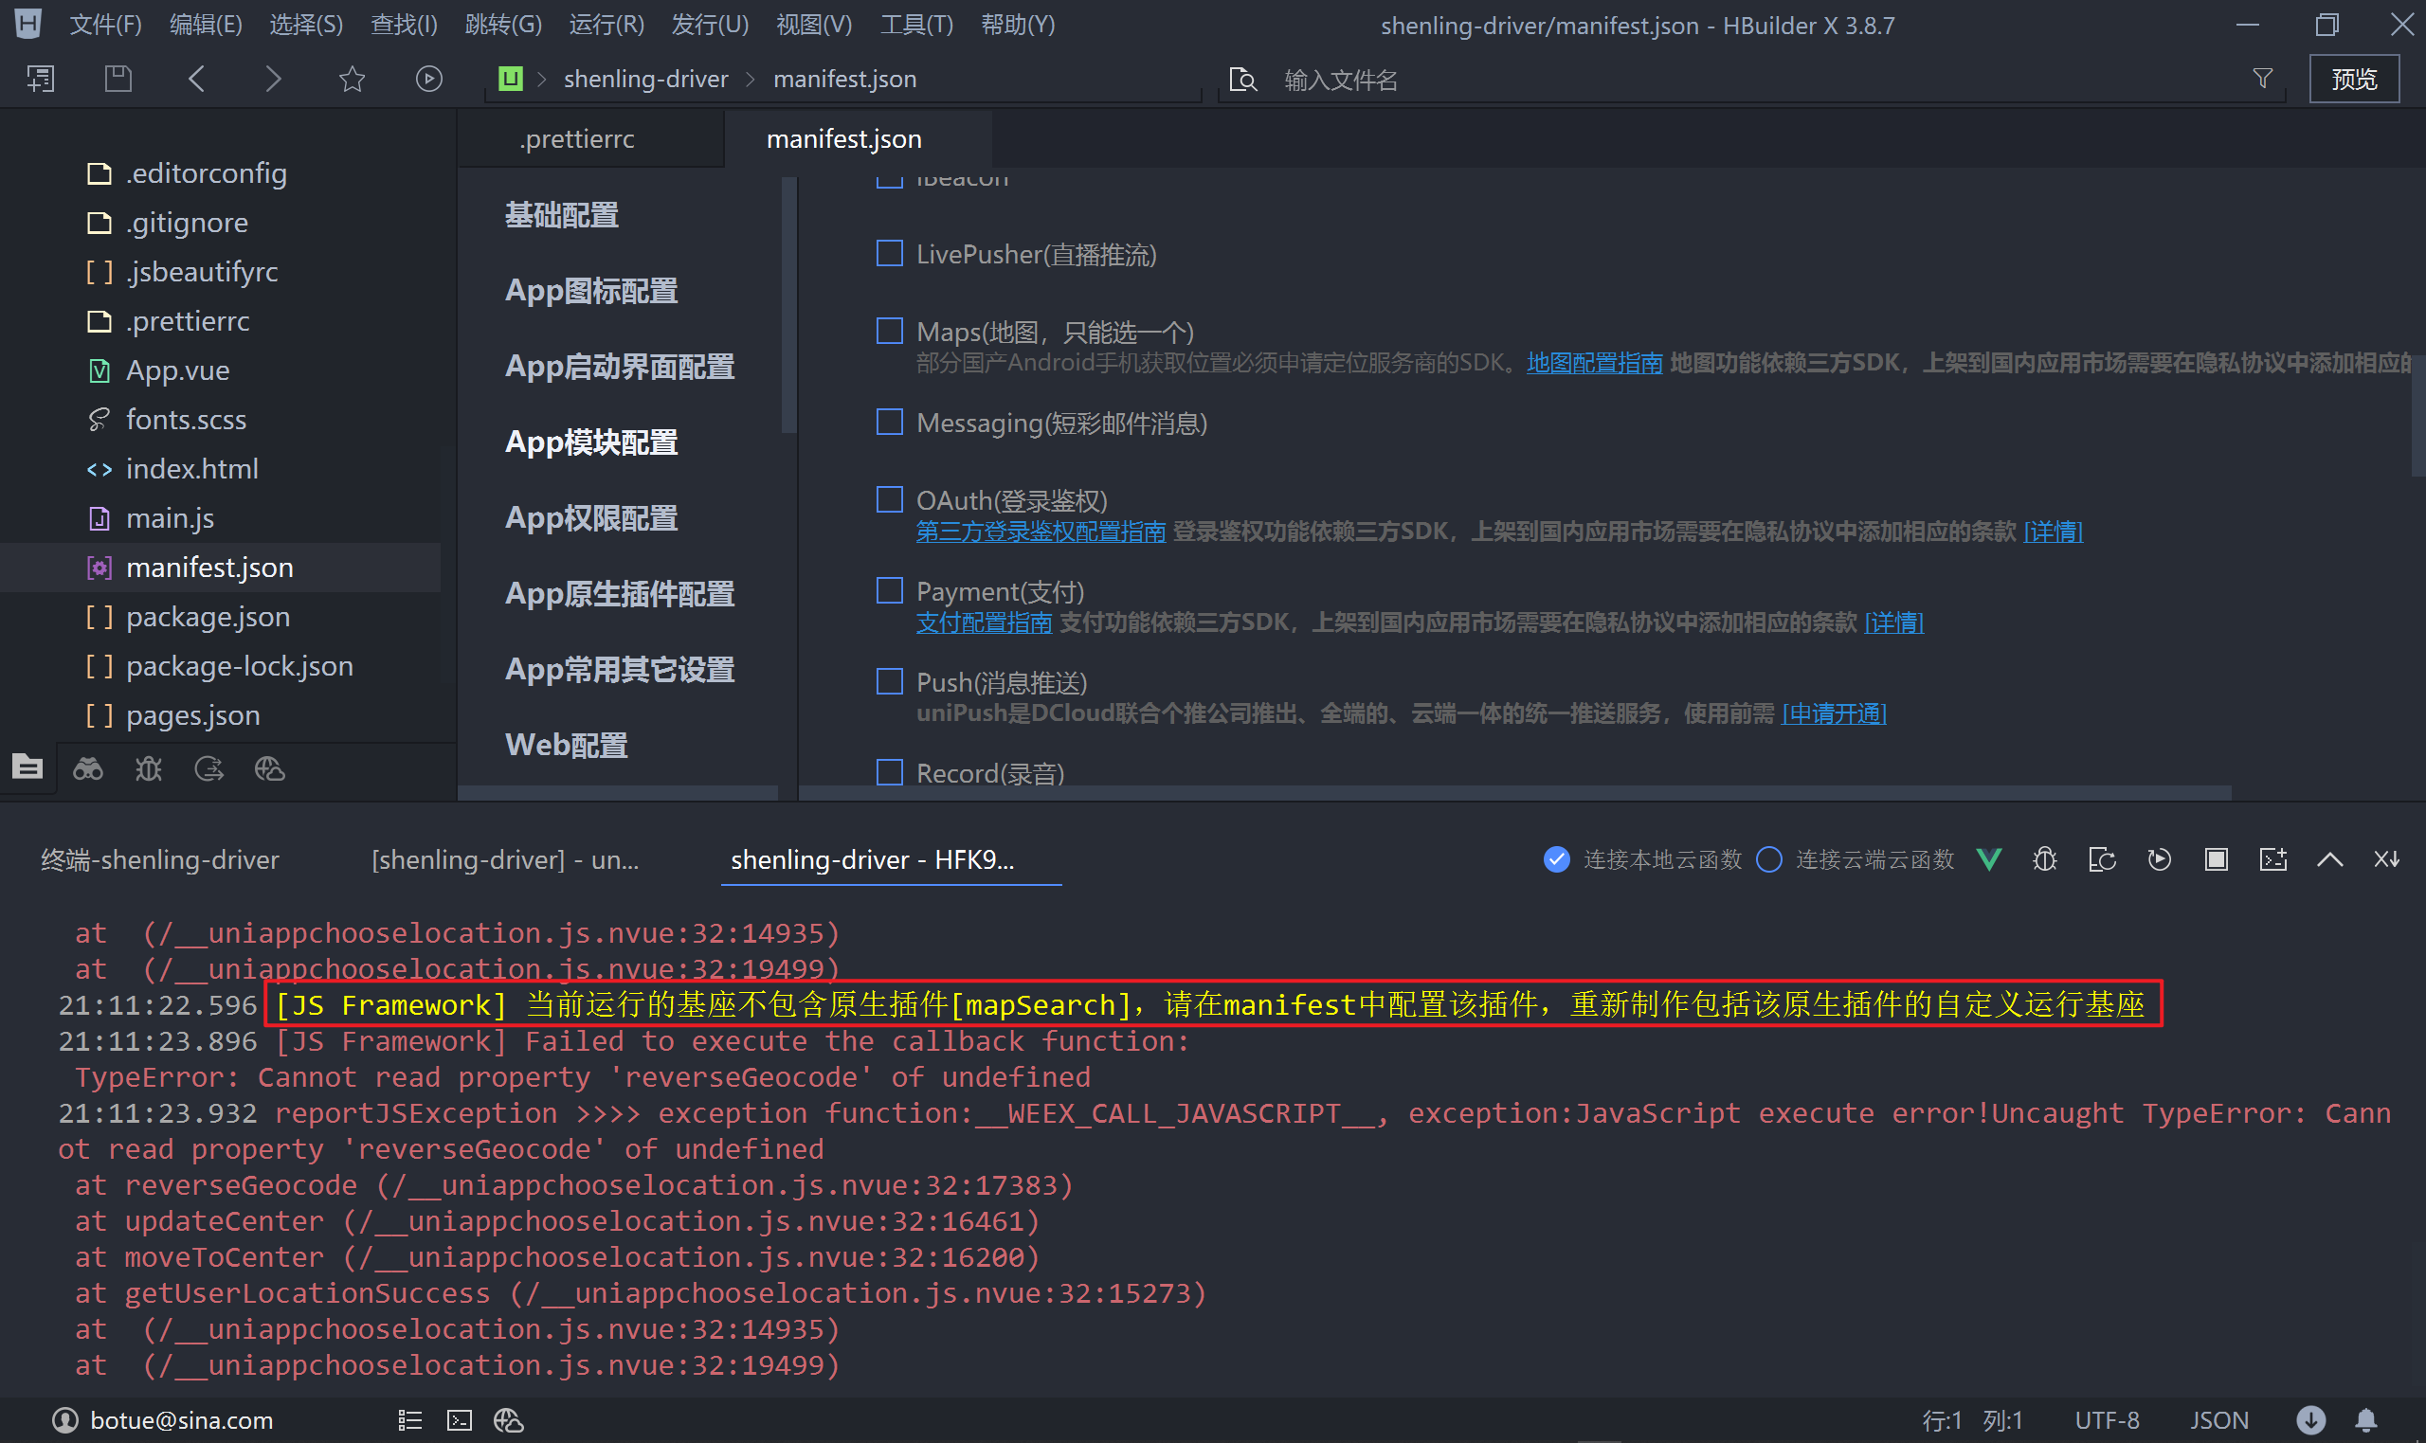Click the notification bell in status bar
This screenshot has width=2426, height=1443.
coord(2366,1420)
